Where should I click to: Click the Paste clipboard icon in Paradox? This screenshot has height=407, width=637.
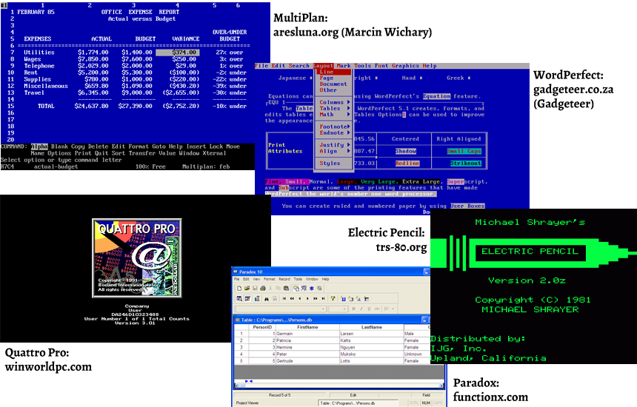[287, 288]
